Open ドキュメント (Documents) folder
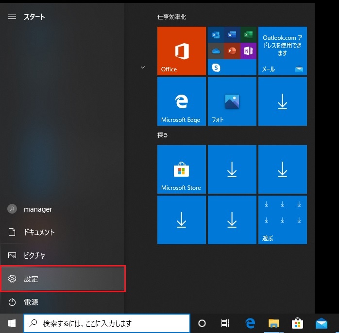The image size is (339, 333). [62, 232]
